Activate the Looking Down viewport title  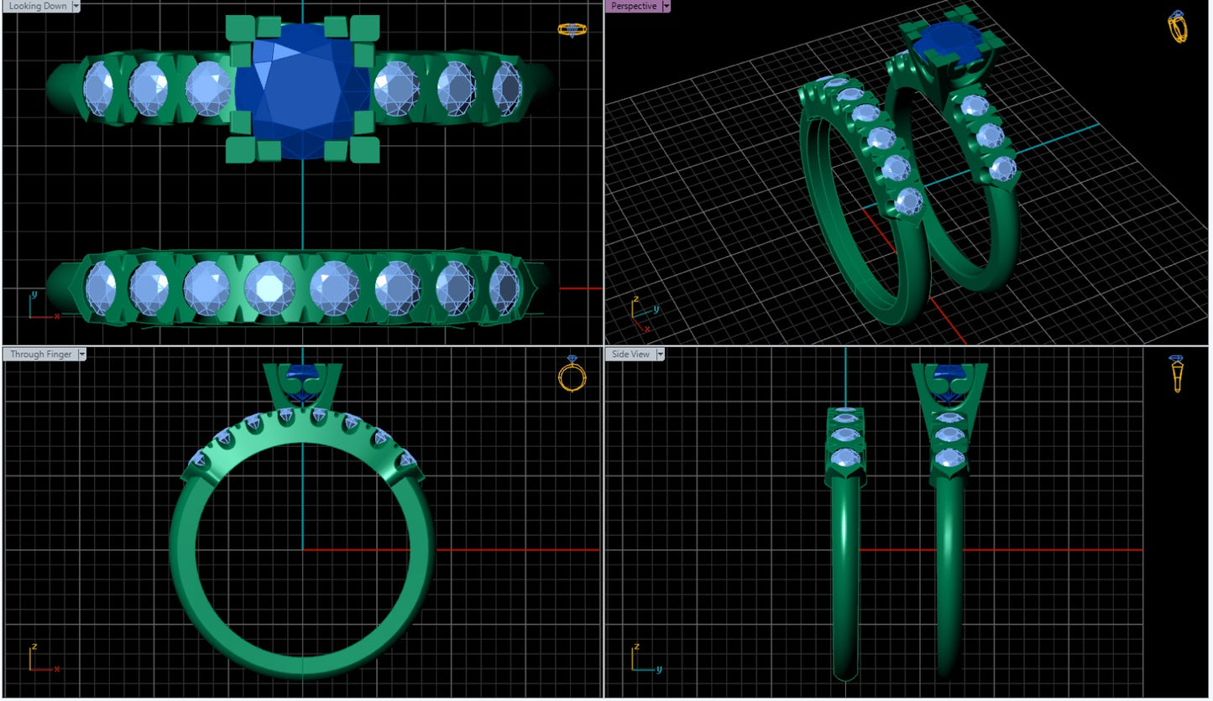point(38,6)
